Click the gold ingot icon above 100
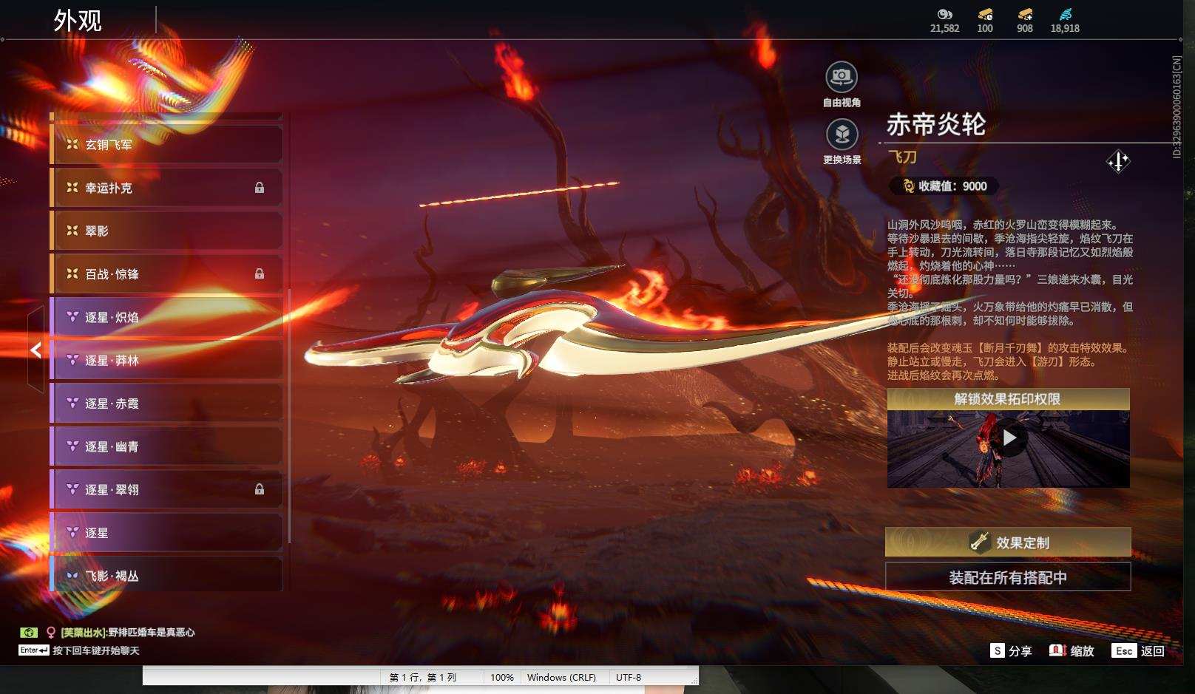 coord(985,14)
